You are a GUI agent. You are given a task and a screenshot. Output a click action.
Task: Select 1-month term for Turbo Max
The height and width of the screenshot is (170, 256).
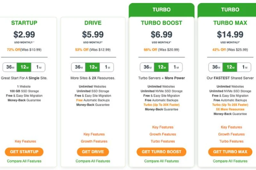[x=244, y=67]
